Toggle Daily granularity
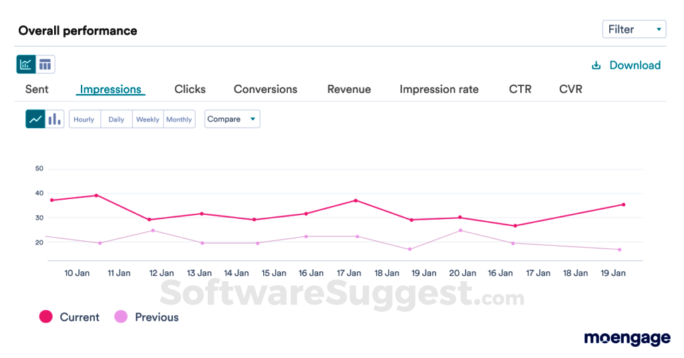This screenshot has height=358, width=684. pyautogui.click(x=116, y=120)
